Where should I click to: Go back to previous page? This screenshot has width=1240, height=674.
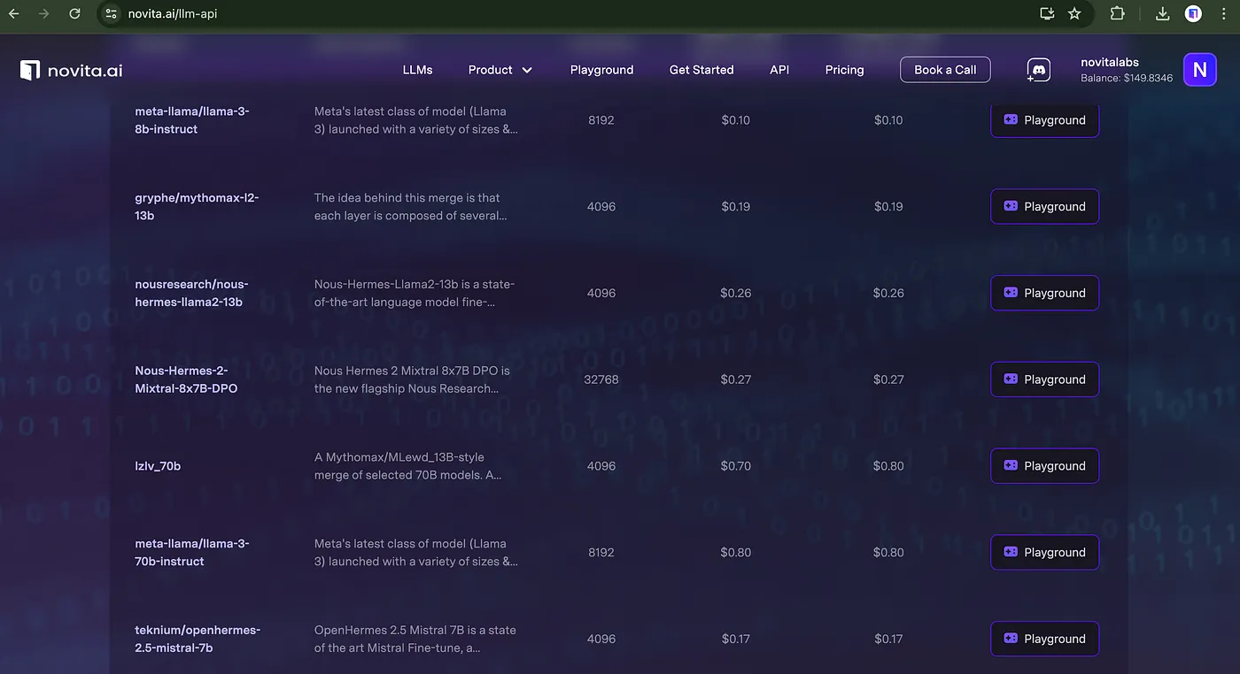pos(13,14)
